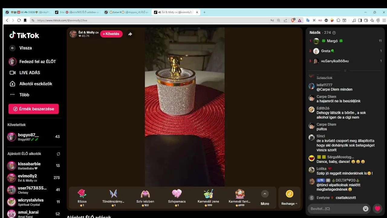
Task: Open amai_karai live channel
Action: pos(34,214)
